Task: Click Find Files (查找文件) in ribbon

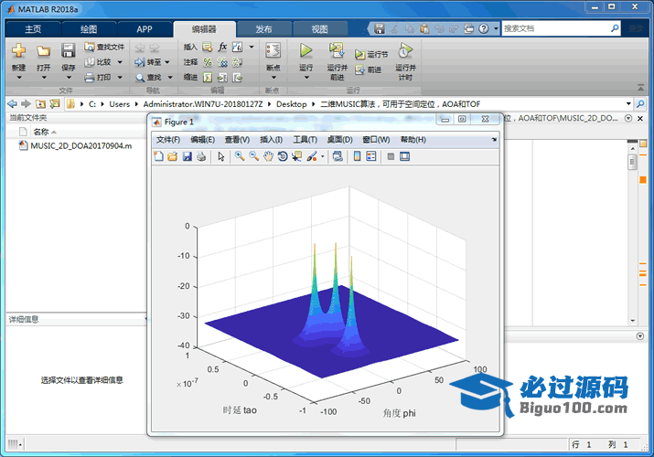Action: point(104,47)
